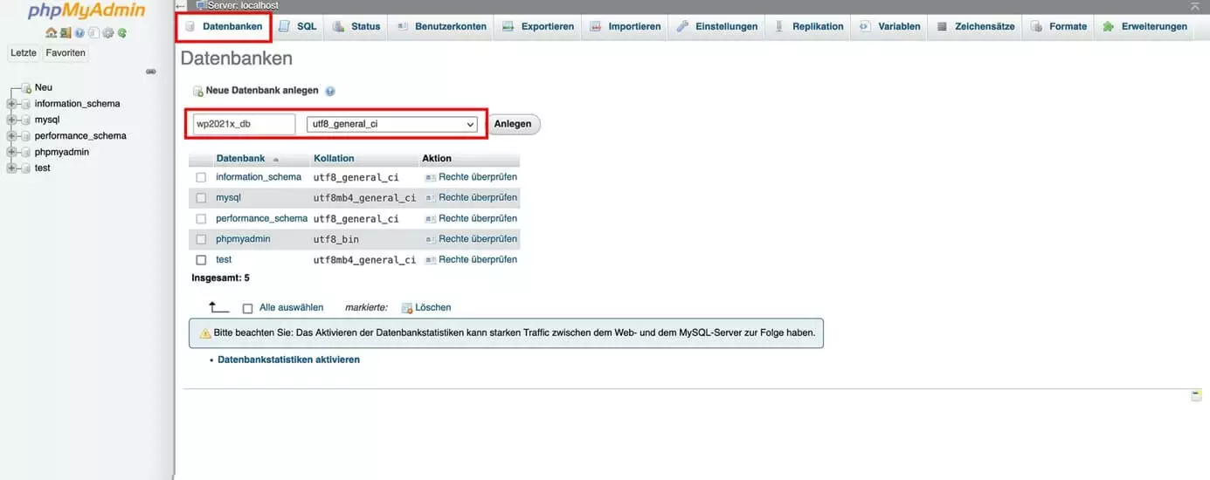
Task: Click the Kollation column header
Action: pos(334,159)
